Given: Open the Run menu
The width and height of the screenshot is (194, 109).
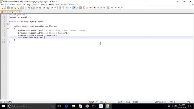Looking at the screenshot, I should (x=58, y=5).
